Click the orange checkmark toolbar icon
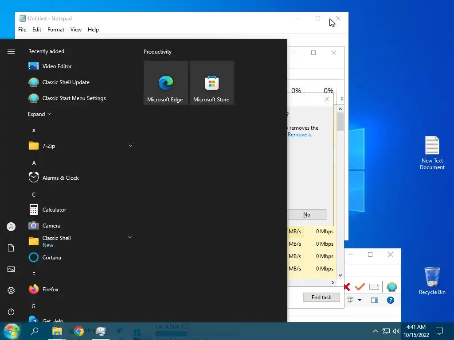The width and height of the screenshot is (454, 340). coord(360,286)
